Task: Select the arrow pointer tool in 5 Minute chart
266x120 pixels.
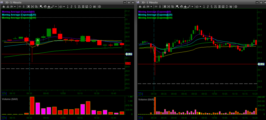Action: click(x=41, y=6)
